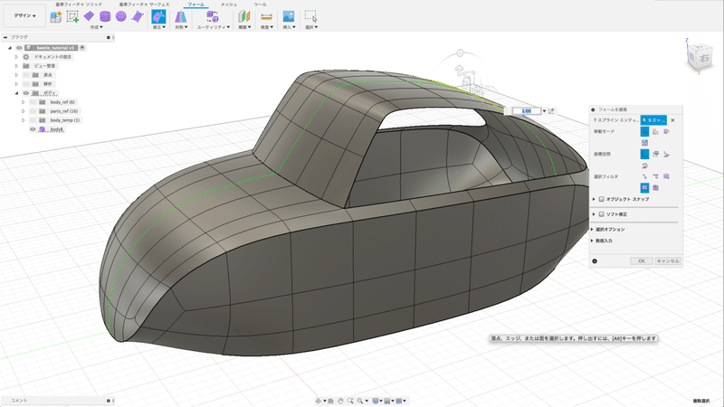
Task: Show the body_ref (6) folder
Action: click(33, 102)
